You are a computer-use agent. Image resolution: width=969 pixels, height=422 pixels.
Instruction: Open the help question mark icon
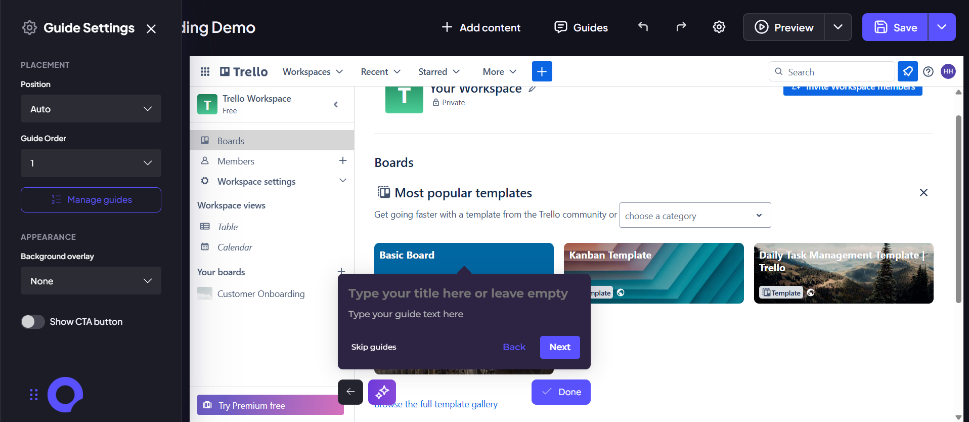click(928, 72)
